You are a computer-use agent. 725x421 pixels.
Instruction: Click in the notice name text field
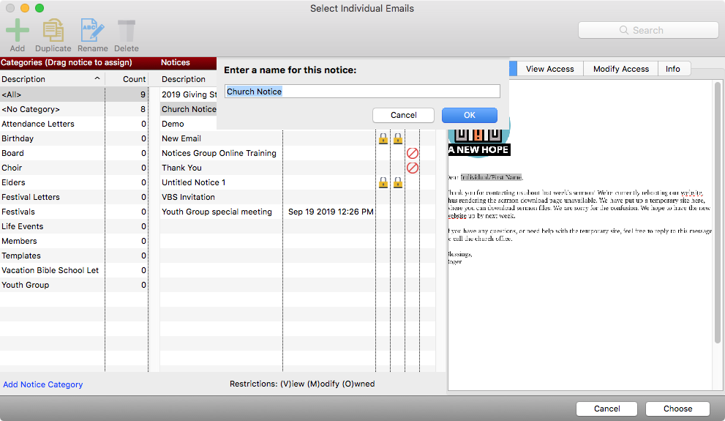coord(362,92)
